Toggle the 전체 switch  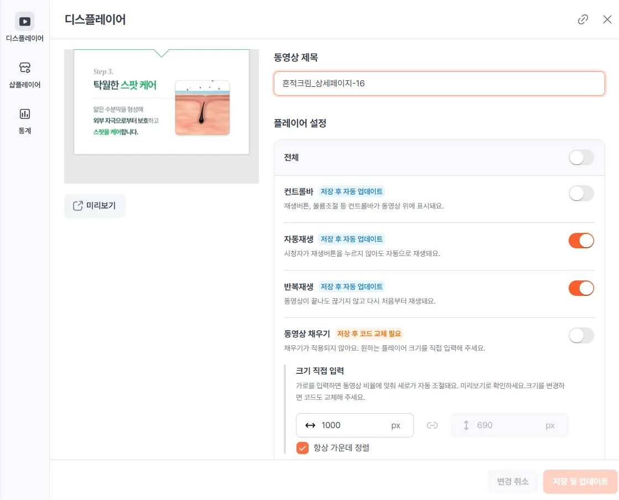point(581,158)
